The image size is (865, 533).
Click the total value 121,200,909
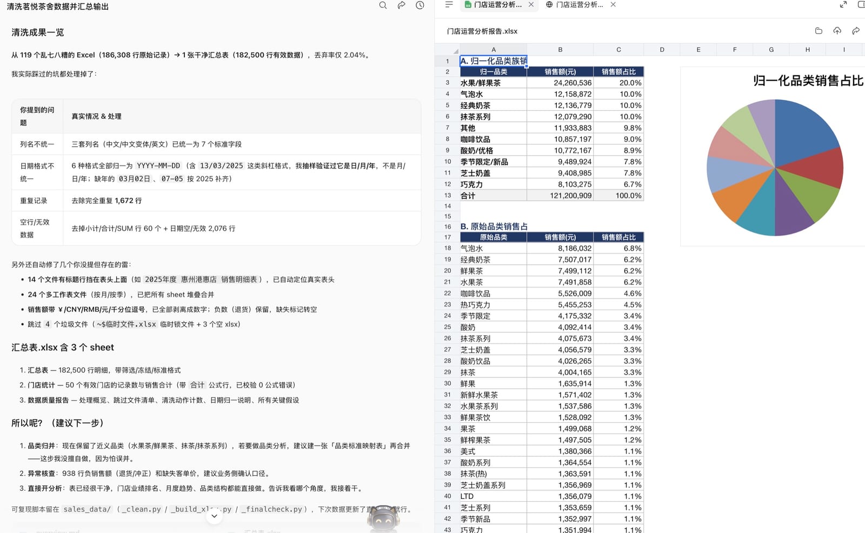tap(560, 196)
